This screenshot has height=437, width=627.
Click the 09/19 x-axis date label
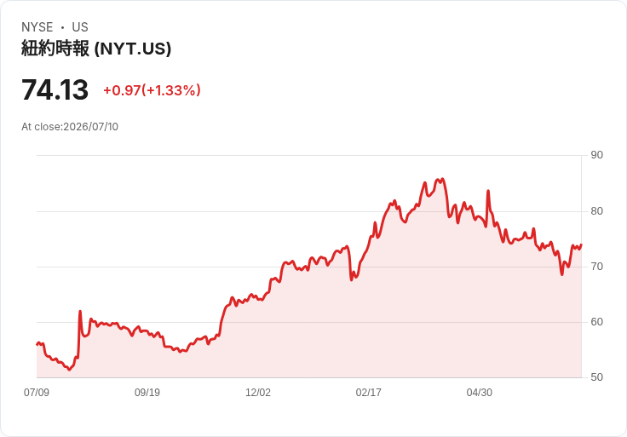[147, 392]
